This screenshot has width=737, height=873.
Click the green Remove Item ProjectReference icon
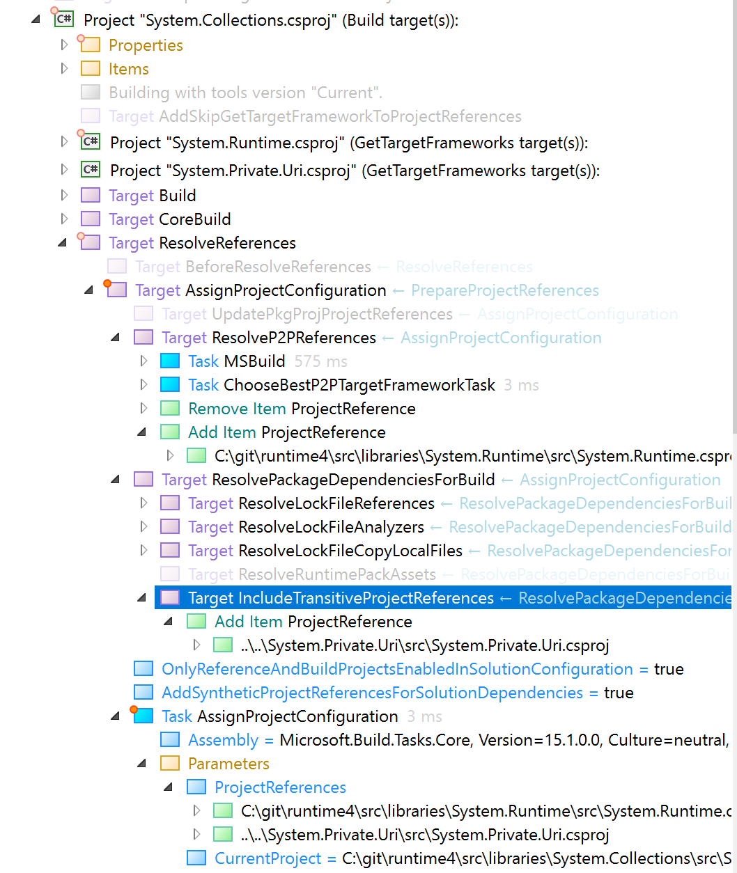click(170, 409)
